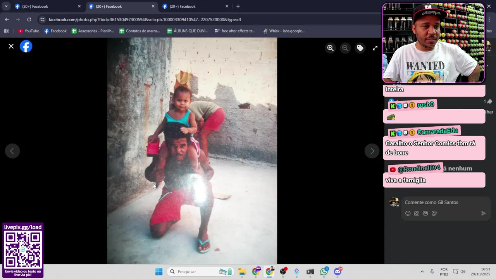Open the Windows Start menu
The width and height of the screenshot is (496, 279).
coord(159,272)
